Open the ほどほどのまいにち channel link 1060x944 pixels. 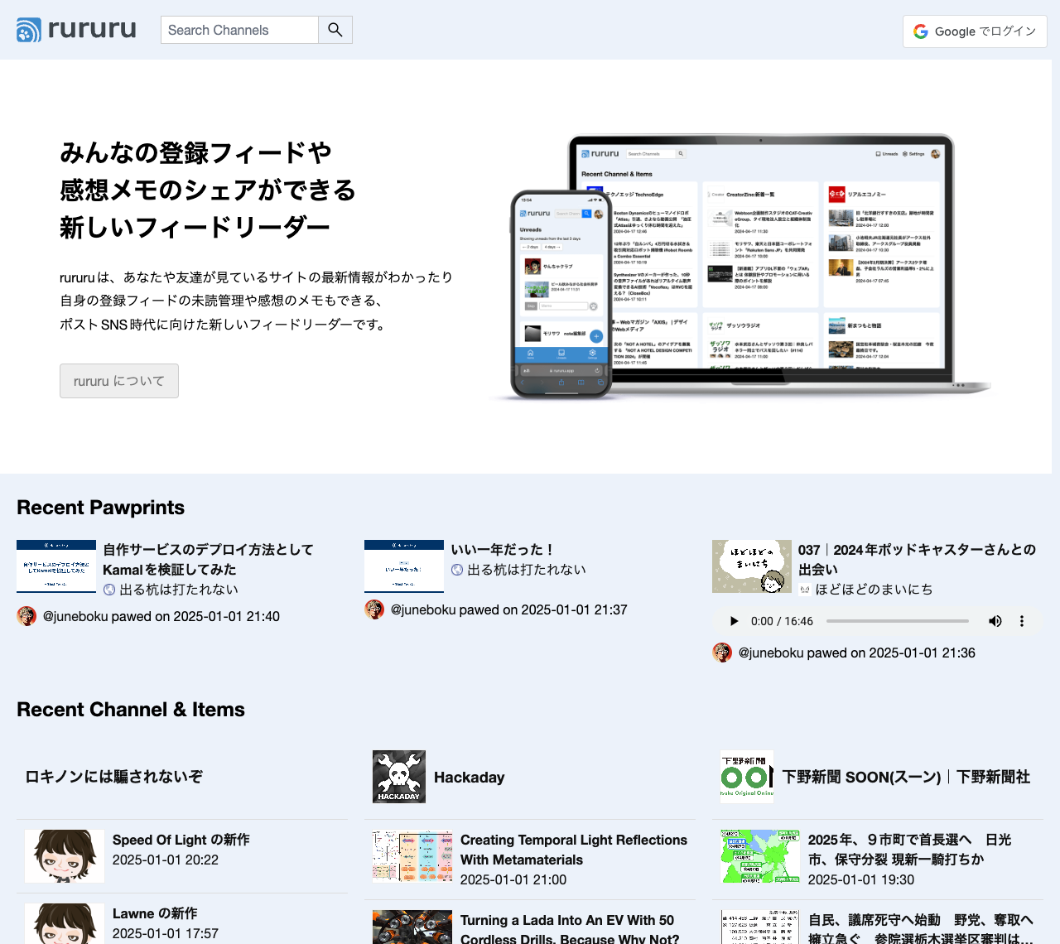(x=874, y=590)
